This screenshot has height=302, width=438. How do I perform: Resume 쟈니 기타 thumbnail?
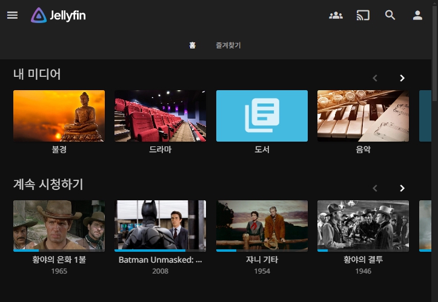click(x=262, y=225)
